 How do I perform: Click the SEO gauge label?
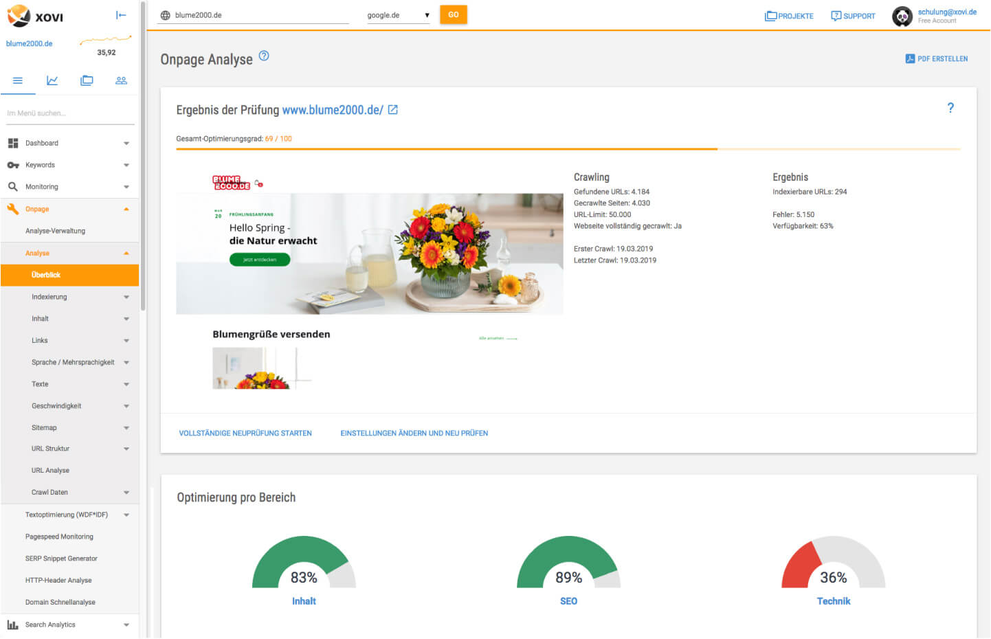[x=568, y=601]
